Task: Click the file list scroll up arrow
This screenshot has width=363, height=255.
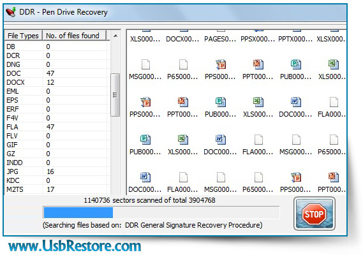Action: 115,36
